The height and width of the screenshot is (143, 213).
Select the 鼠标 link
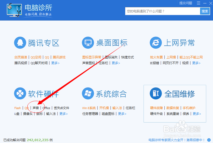(x=39, y=114)
